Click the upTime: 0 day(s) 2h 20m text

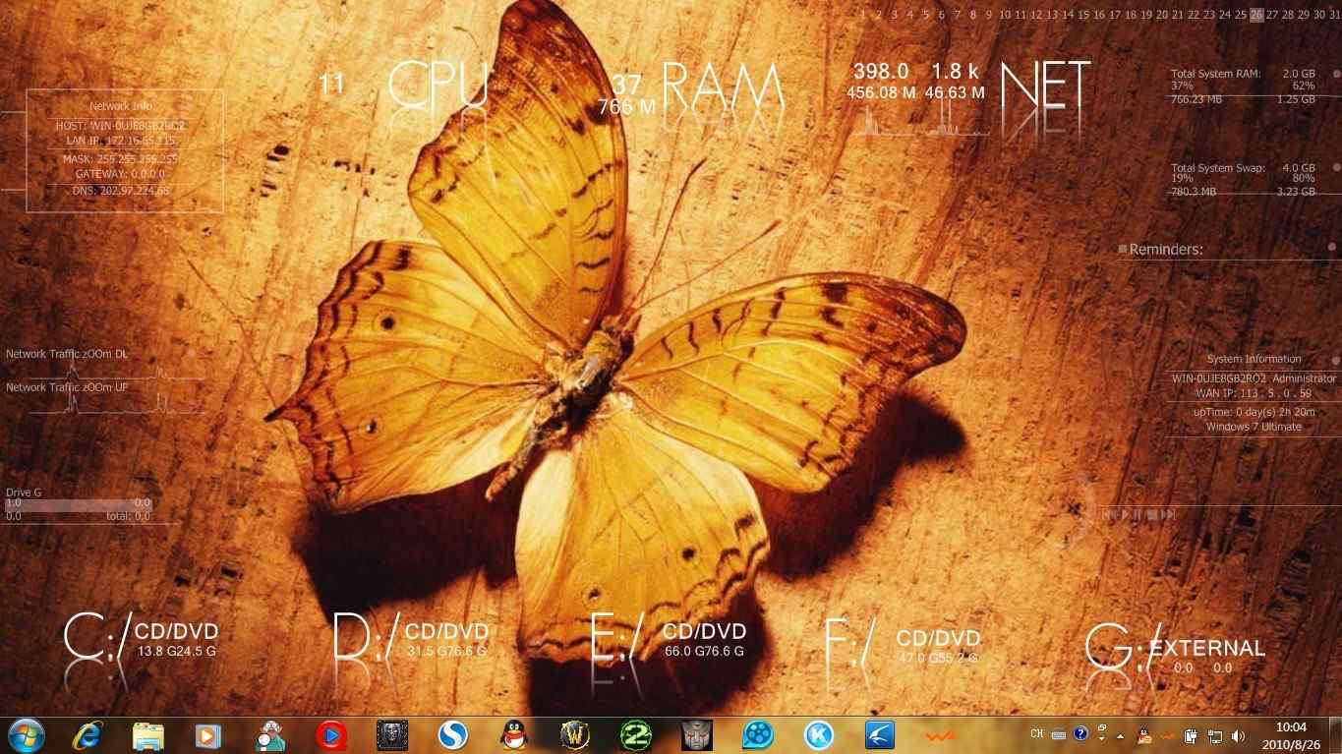pos(1254,413)
